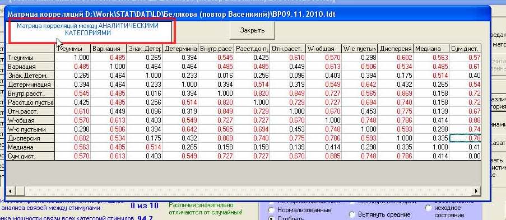Viewport: 506px width, 220px height.
Task: Click the focused cell in Дисперсия row, Сум.дист. column
Action: [465, 138]
